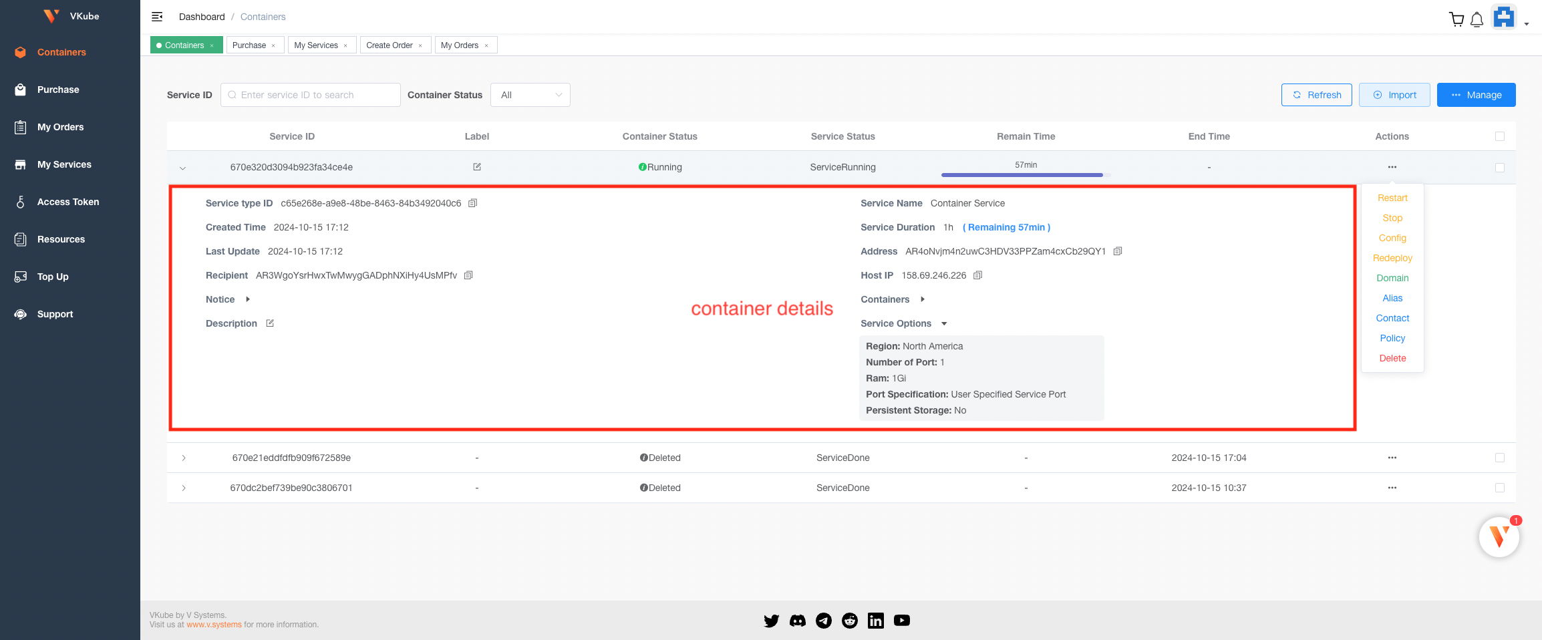Screen dimensions: 1542x640
Task: Open the Telegram link in footer
Action: (x=824, y=621)
